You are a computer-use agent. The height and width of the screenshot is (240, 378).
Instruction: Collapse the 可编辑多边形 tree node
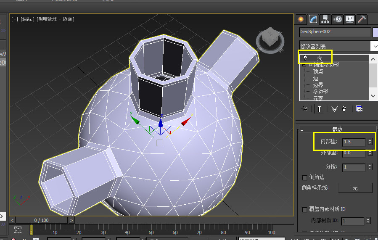coord(304,65)
